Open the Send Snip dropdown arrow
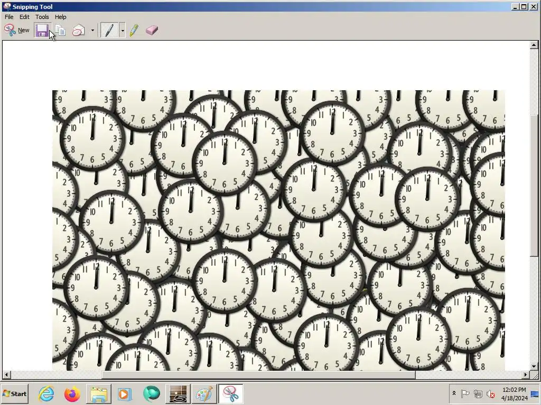 tap(92, 30)
